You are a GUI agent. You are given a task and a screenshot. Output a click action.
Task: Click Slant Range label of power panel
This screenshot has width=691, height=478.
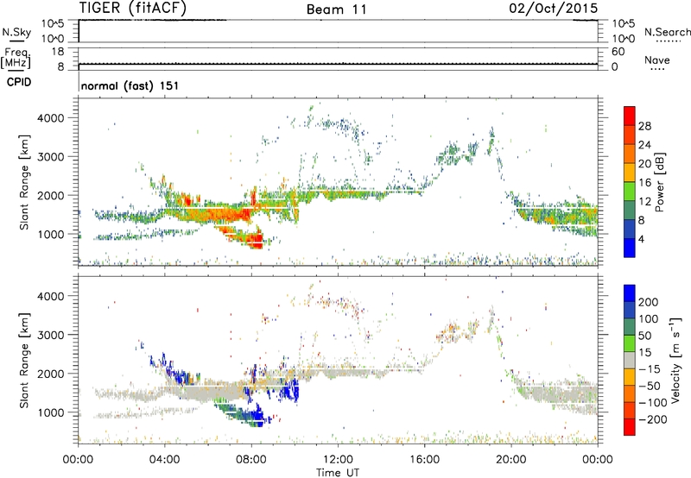click(24, 182)
